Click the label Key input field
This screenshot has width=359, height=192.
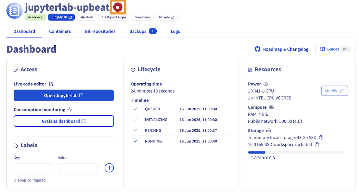click(x=33, y=169)
